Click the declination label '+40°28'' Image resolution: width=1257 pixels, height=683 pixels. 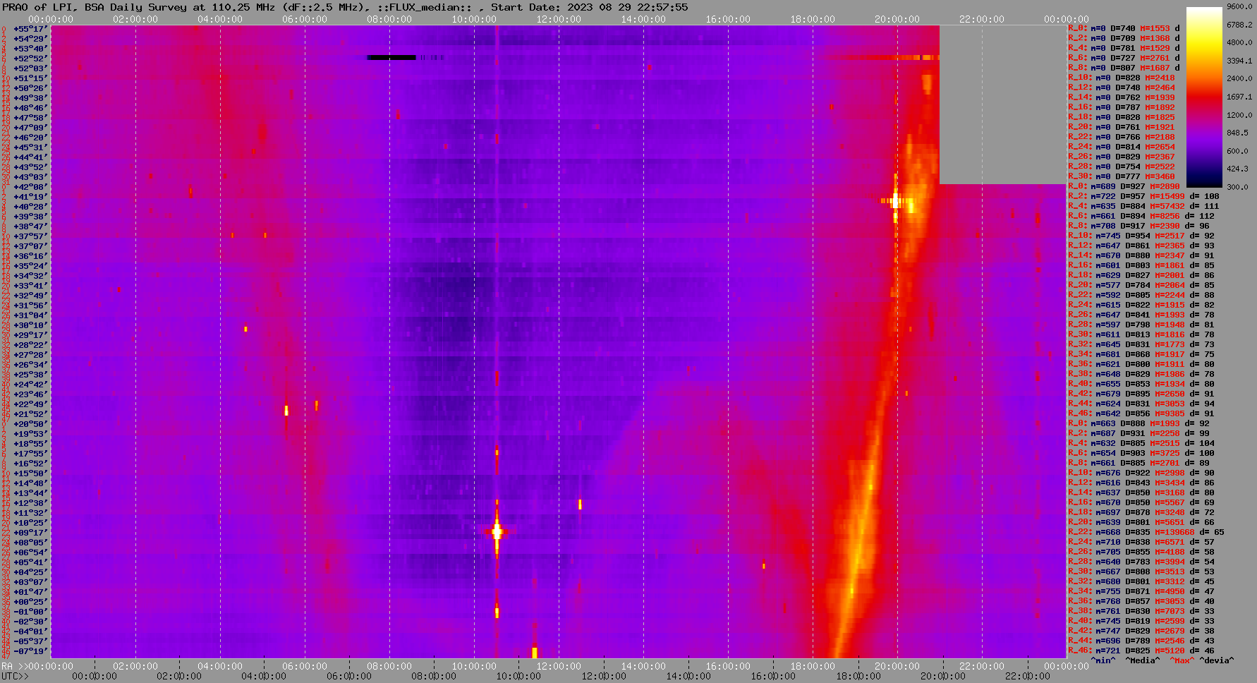pyautogui.click(x=30, y=207)
